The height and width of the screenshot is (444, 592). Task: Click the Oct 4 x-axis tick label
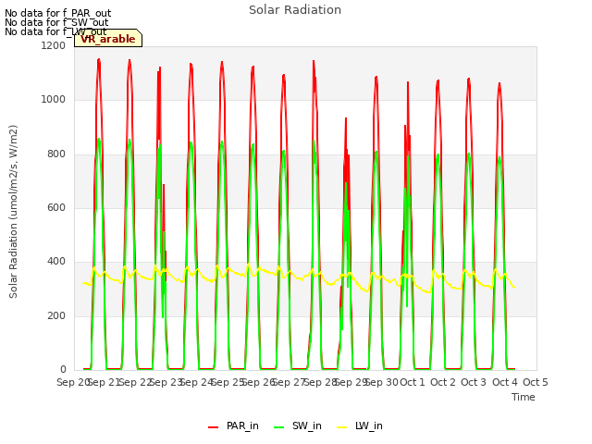[x=505, y=382]
